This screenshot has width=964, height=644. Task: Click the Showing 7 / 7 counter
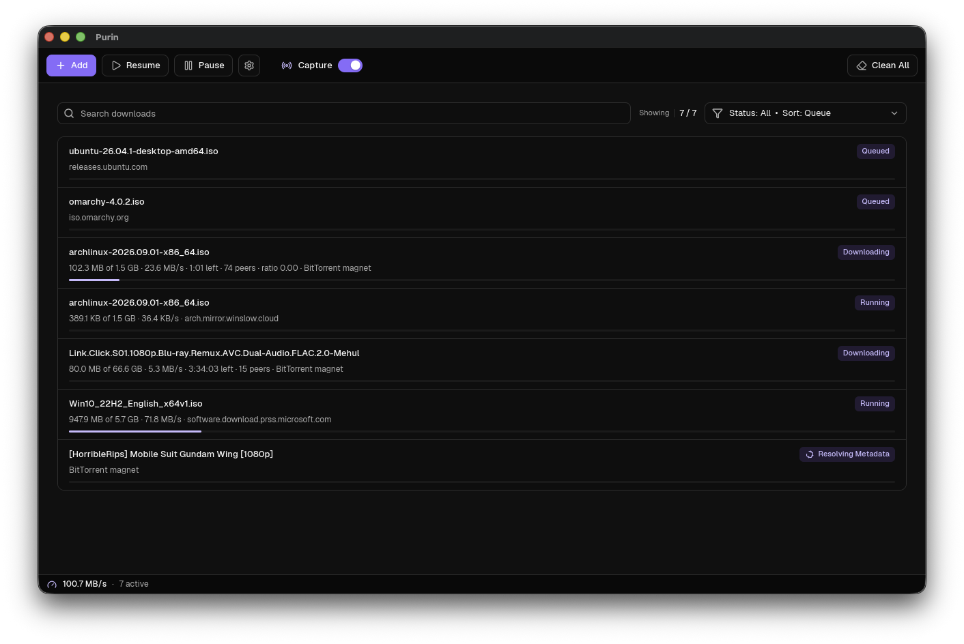[668, 113]
